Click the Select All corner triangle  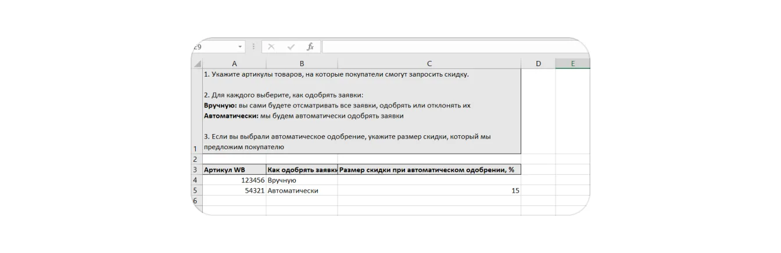pos(197,64)
